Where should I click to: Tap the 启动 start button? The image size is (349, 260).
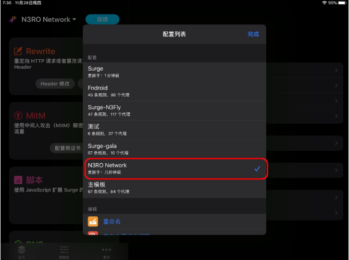pos(103,19)
